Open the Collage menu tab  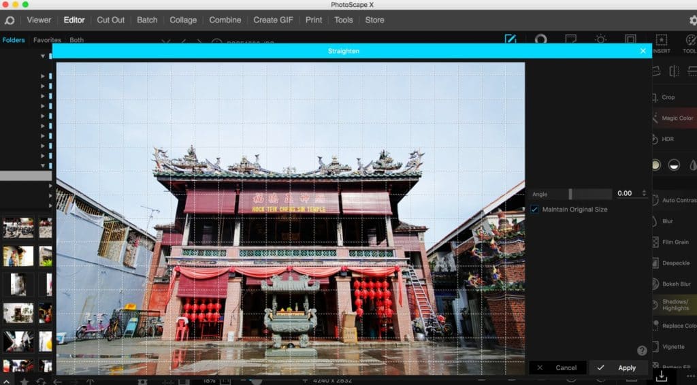click(x=183, y=20)
